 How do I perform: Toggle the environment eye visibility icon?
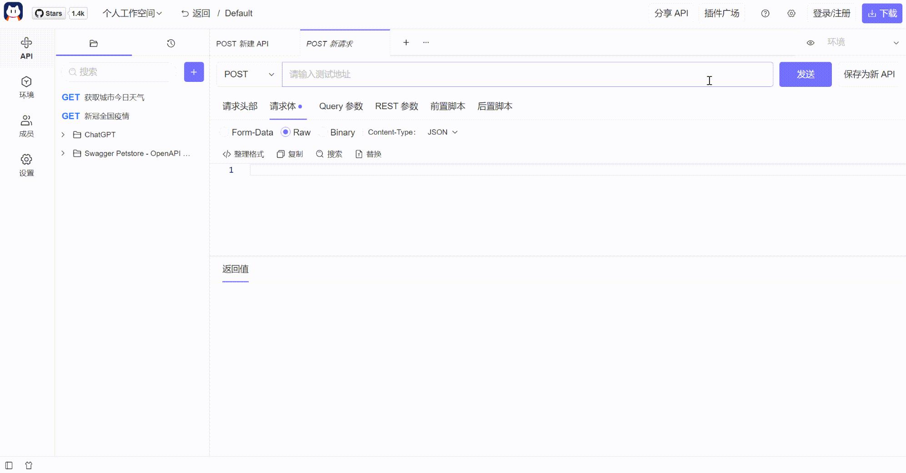pyautogui.click(x=810, y=42)
